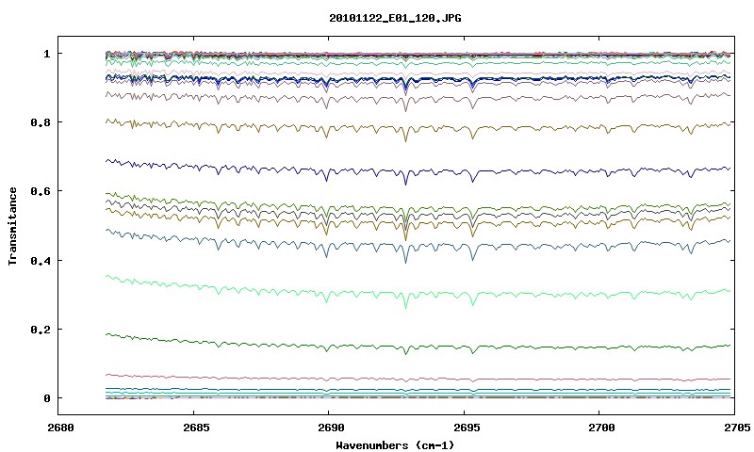Click the x-axis tick label 2695
The width and height of the screenshot is (754, 452).
pos(467,428)
